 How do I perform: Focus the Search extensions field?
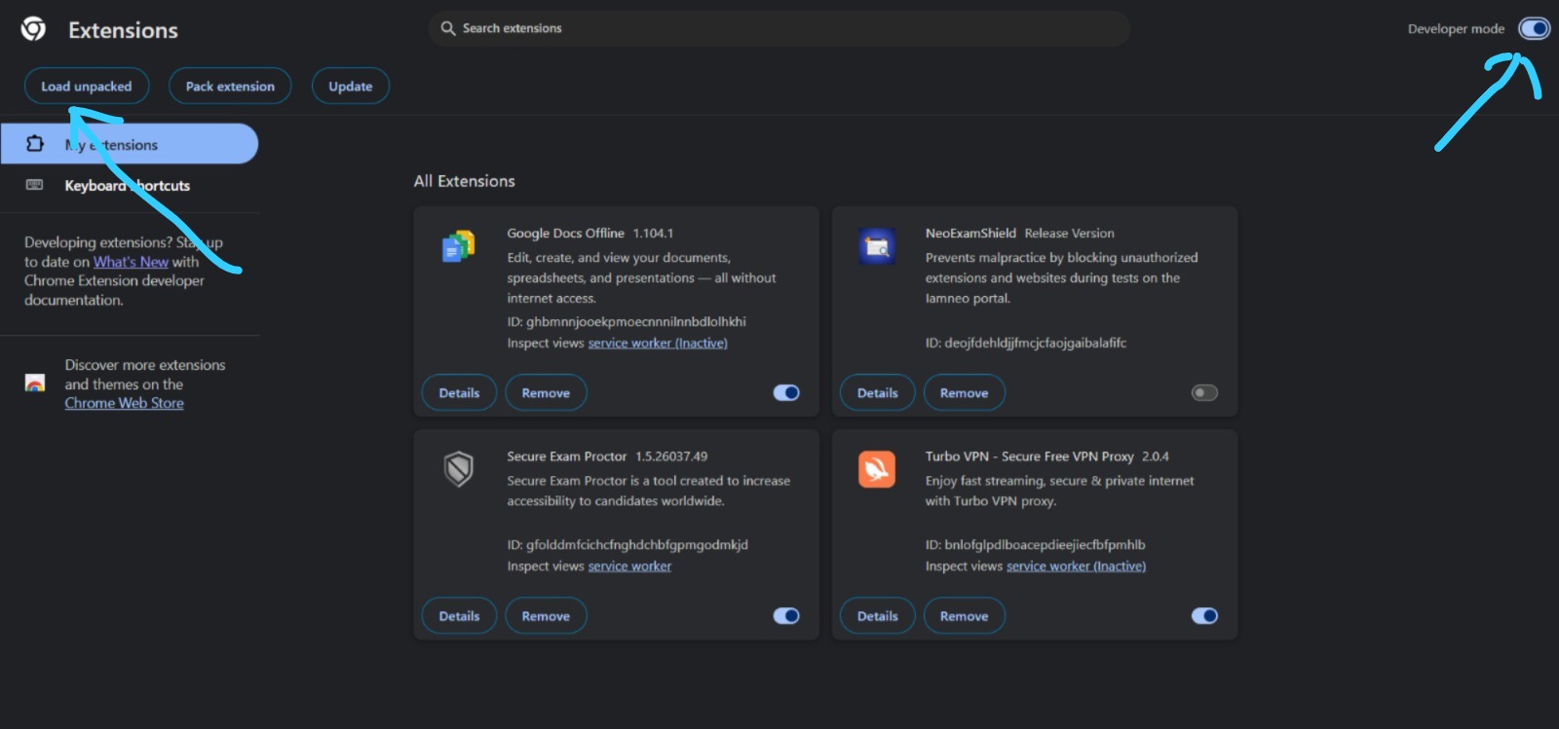click(x=779, y=28)
